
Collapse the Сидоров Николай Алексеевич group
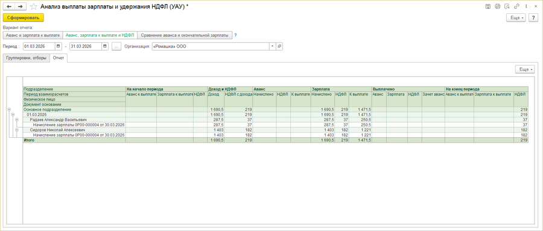[x=16, y=130]
